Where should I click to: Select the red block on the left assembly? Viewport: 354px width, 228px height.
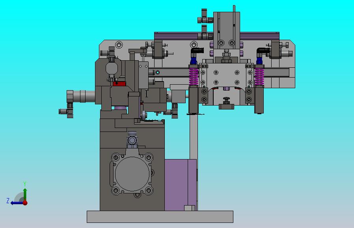click(119, 84)
